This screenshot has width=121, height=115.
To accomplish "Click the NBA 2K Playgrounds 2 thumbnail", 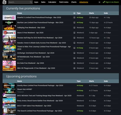I will pyautogui.click(x=9, y=68).
